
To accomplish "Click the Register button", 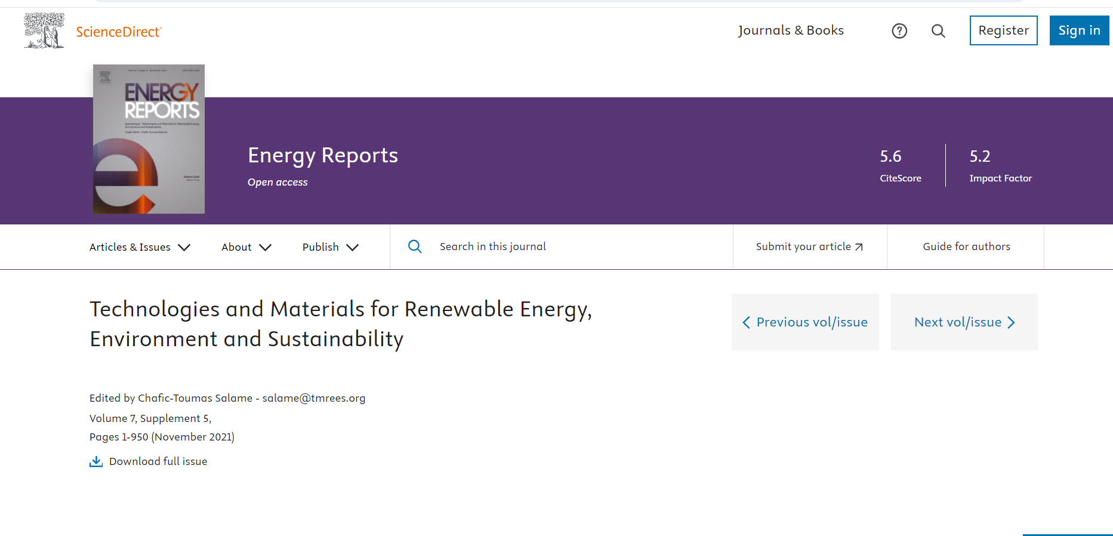I will click(x=1004, y=30).
